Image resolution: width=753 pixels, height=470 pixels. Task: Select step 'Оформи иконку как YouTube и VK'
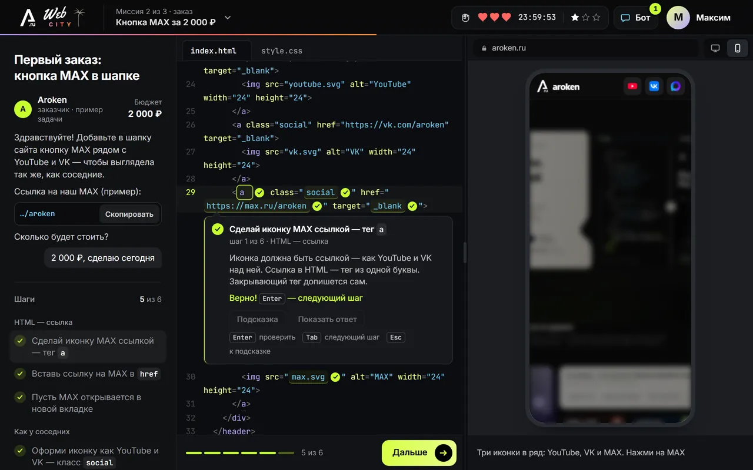pos(88,456)
